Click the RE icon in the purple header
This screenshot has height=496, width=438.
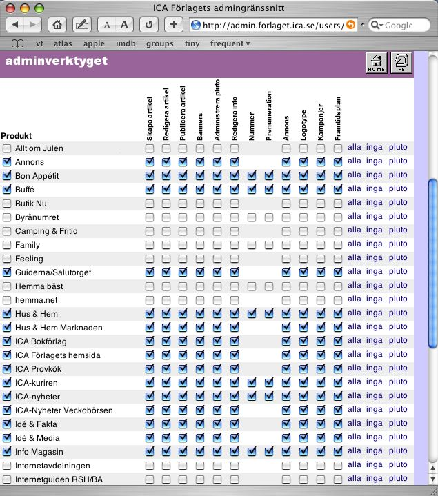[x=401, y=62]
